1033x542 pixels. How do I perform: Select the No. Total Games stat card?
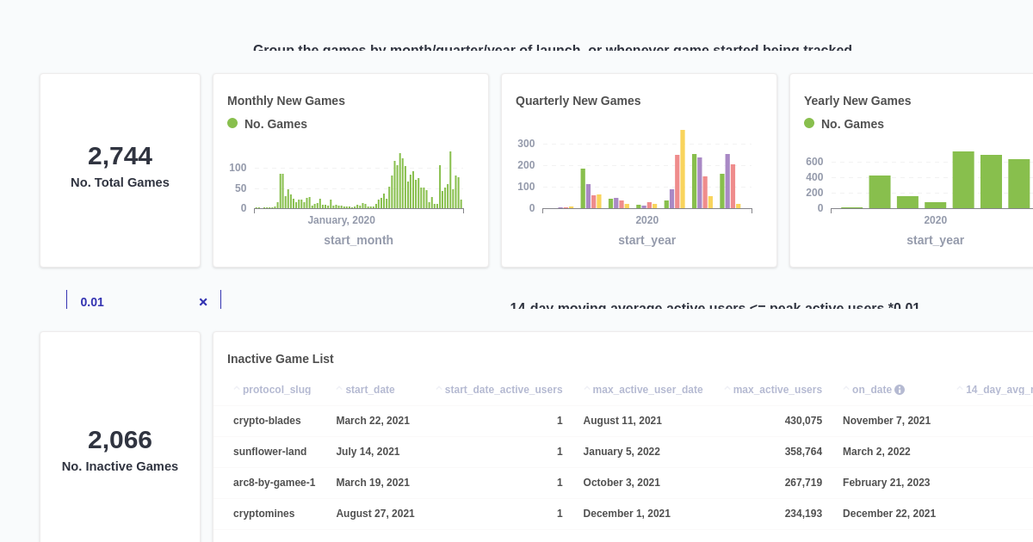(120, 169)
